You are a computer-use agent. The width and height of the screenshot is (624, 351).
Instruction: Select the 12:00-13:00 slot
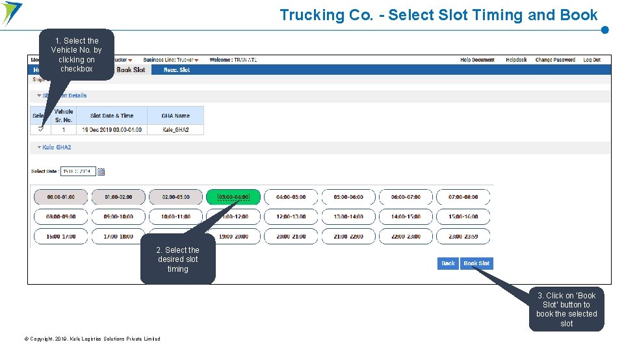coord(291,216)
